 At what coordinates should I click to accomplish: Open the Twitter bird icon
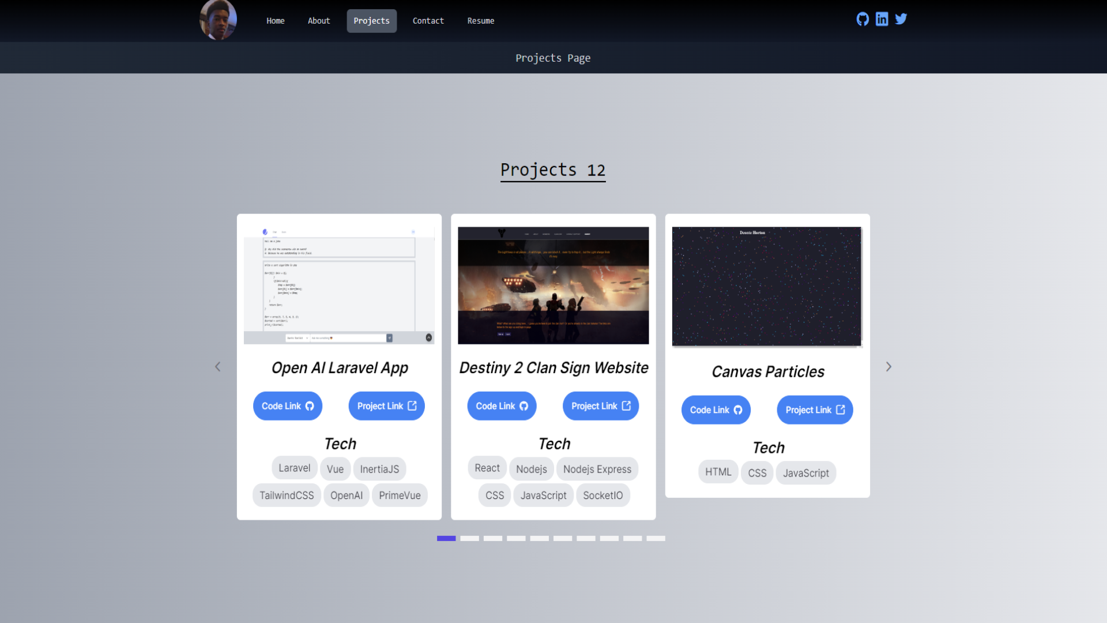(x=901, y=19)
